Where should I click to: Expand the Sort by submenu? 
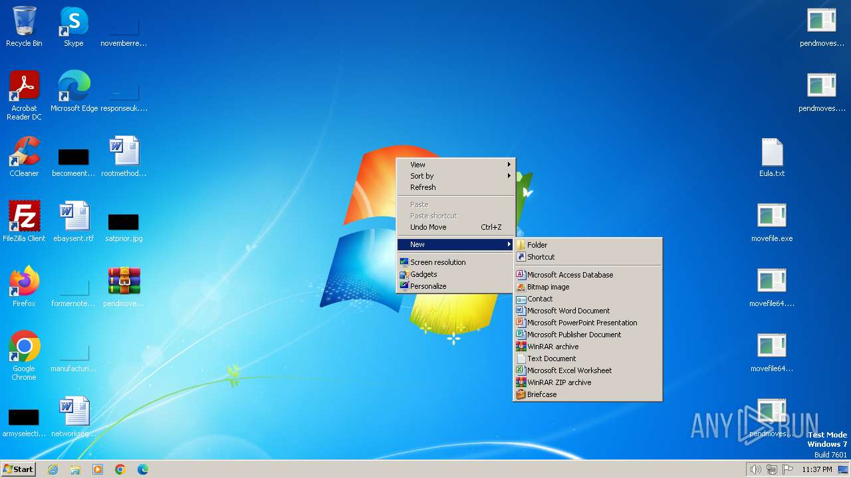pyautogui.click(x=455, y=176)
